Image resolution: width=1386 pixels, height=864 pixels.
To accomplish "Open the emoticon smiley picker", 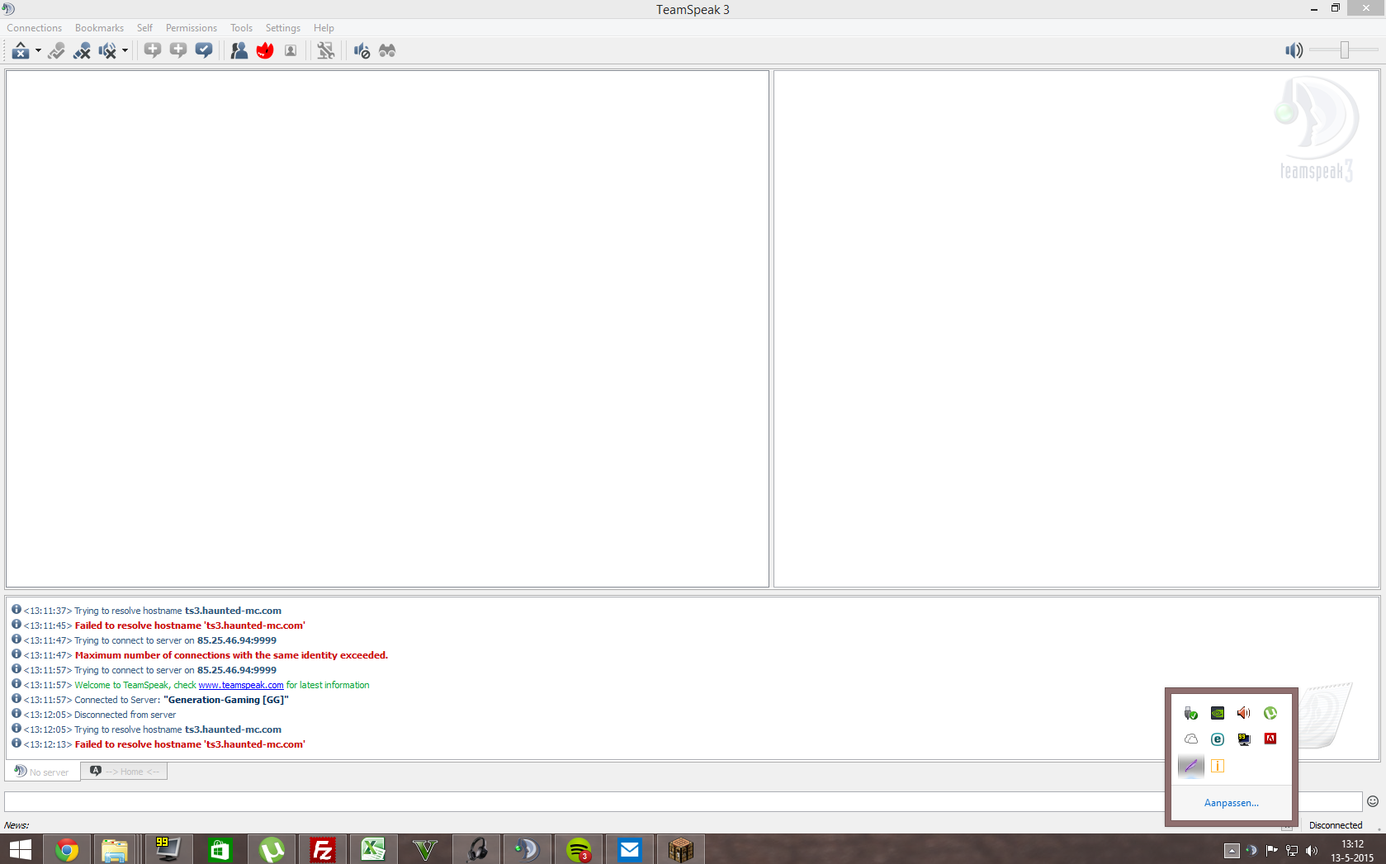I will pos(1373,801).
